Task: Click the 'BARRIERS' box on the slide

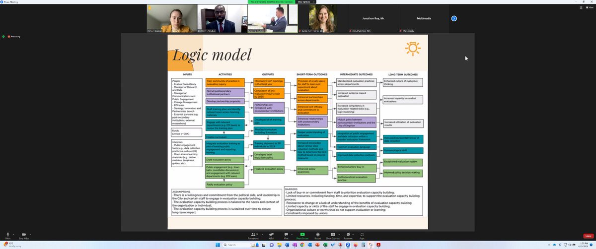Action: pos(354,202)
